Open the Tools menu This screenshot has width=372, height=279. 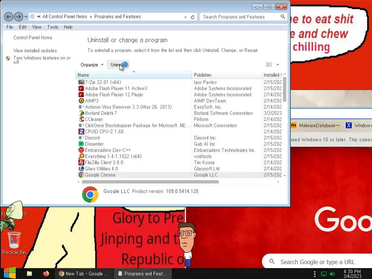[53, 27]
